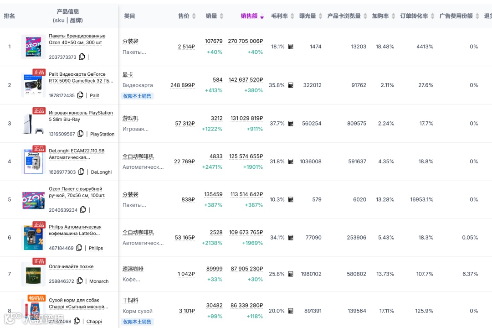The image size is (492, 328).
Task: Copy SKU 1626977303 with copy icon
Action: pyautogui.click(x=81, y=172)
